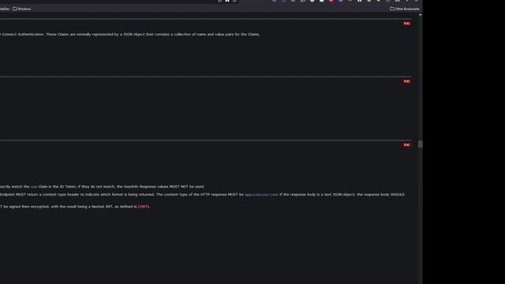Click the sub claim code text
This screenshot has width=505, height=284.
[34, 187]
